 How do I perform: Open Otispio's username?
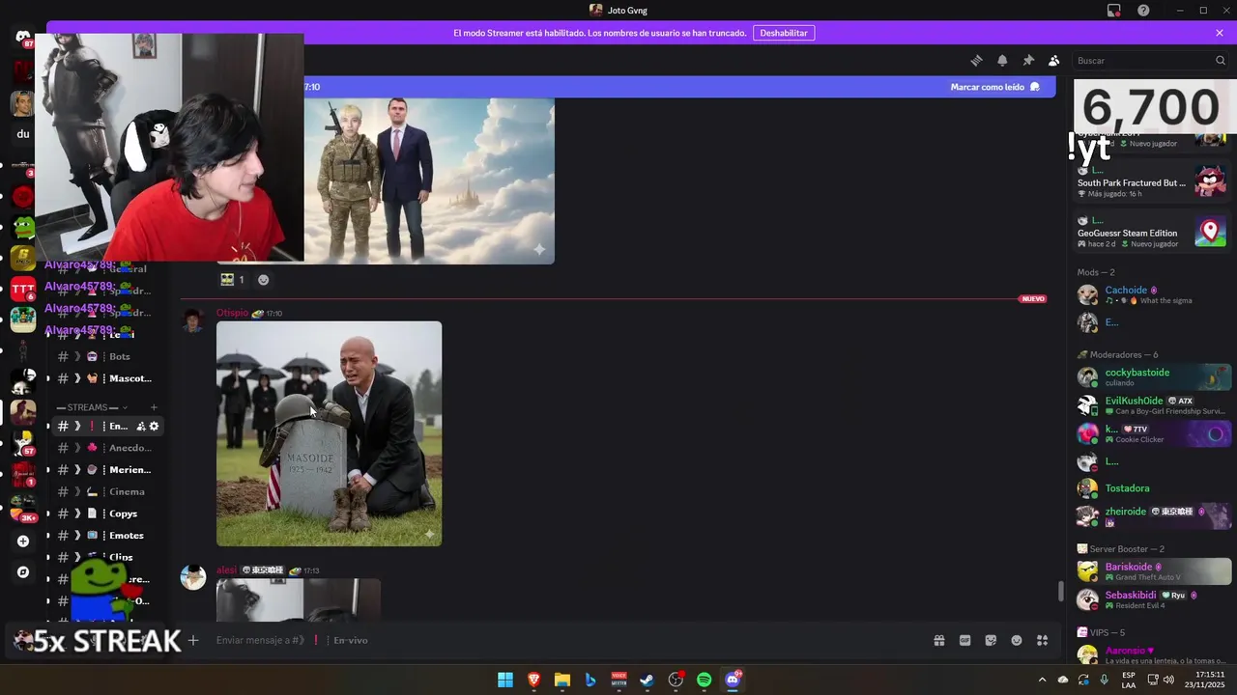tap(232, 313)
